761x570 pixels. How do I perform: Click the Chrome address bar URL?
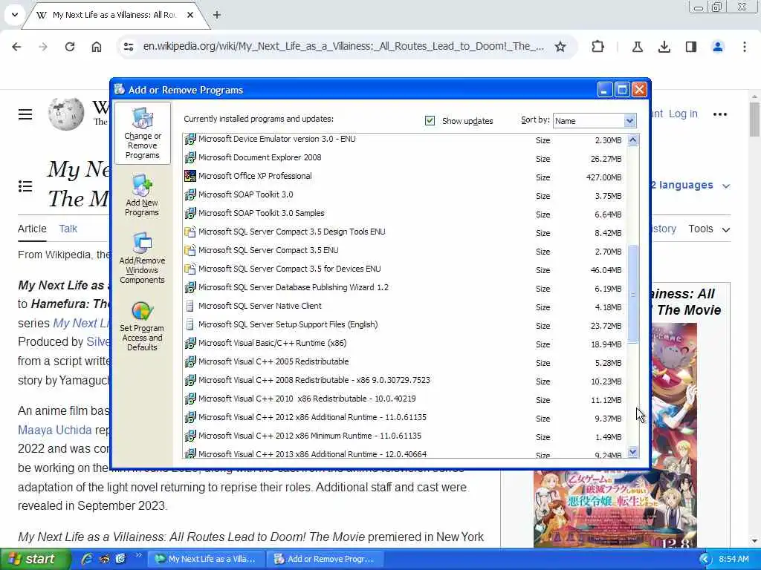point(343,47)
